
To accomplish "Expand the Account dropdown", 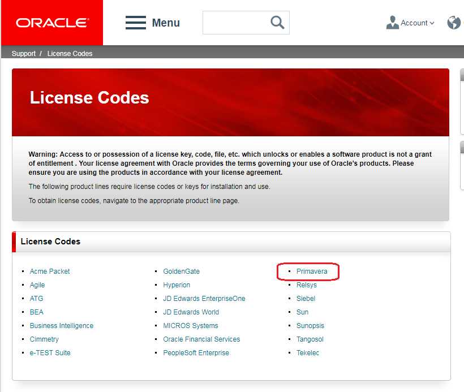I will [x=417, y=23].
